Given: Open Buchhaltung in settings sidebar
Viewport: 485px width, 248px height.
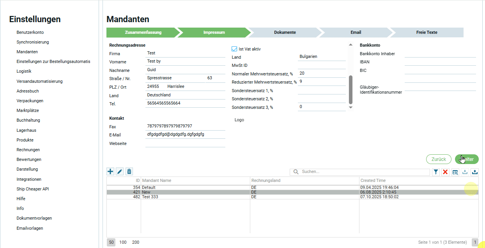Looking at the screenshot, I should (x=28, y=121).
